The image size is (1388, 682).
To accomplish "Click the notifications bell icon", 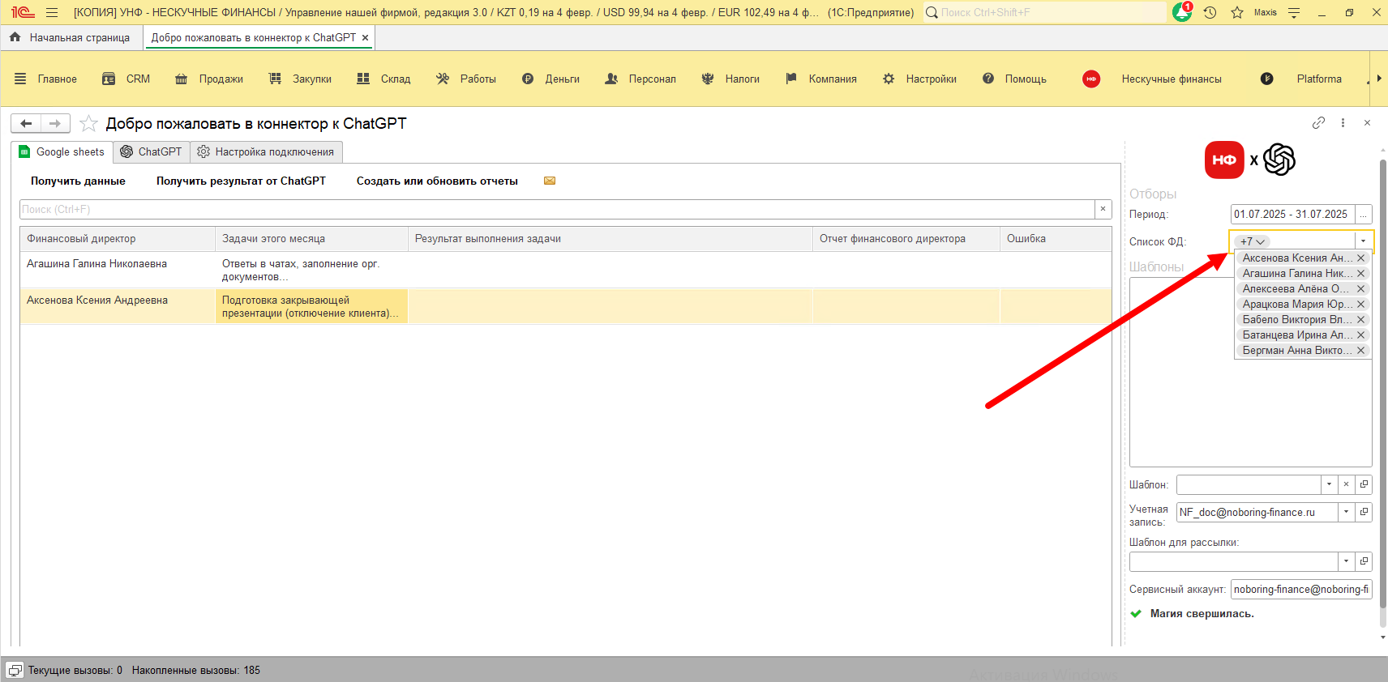I will click(x=1182, y=12).
